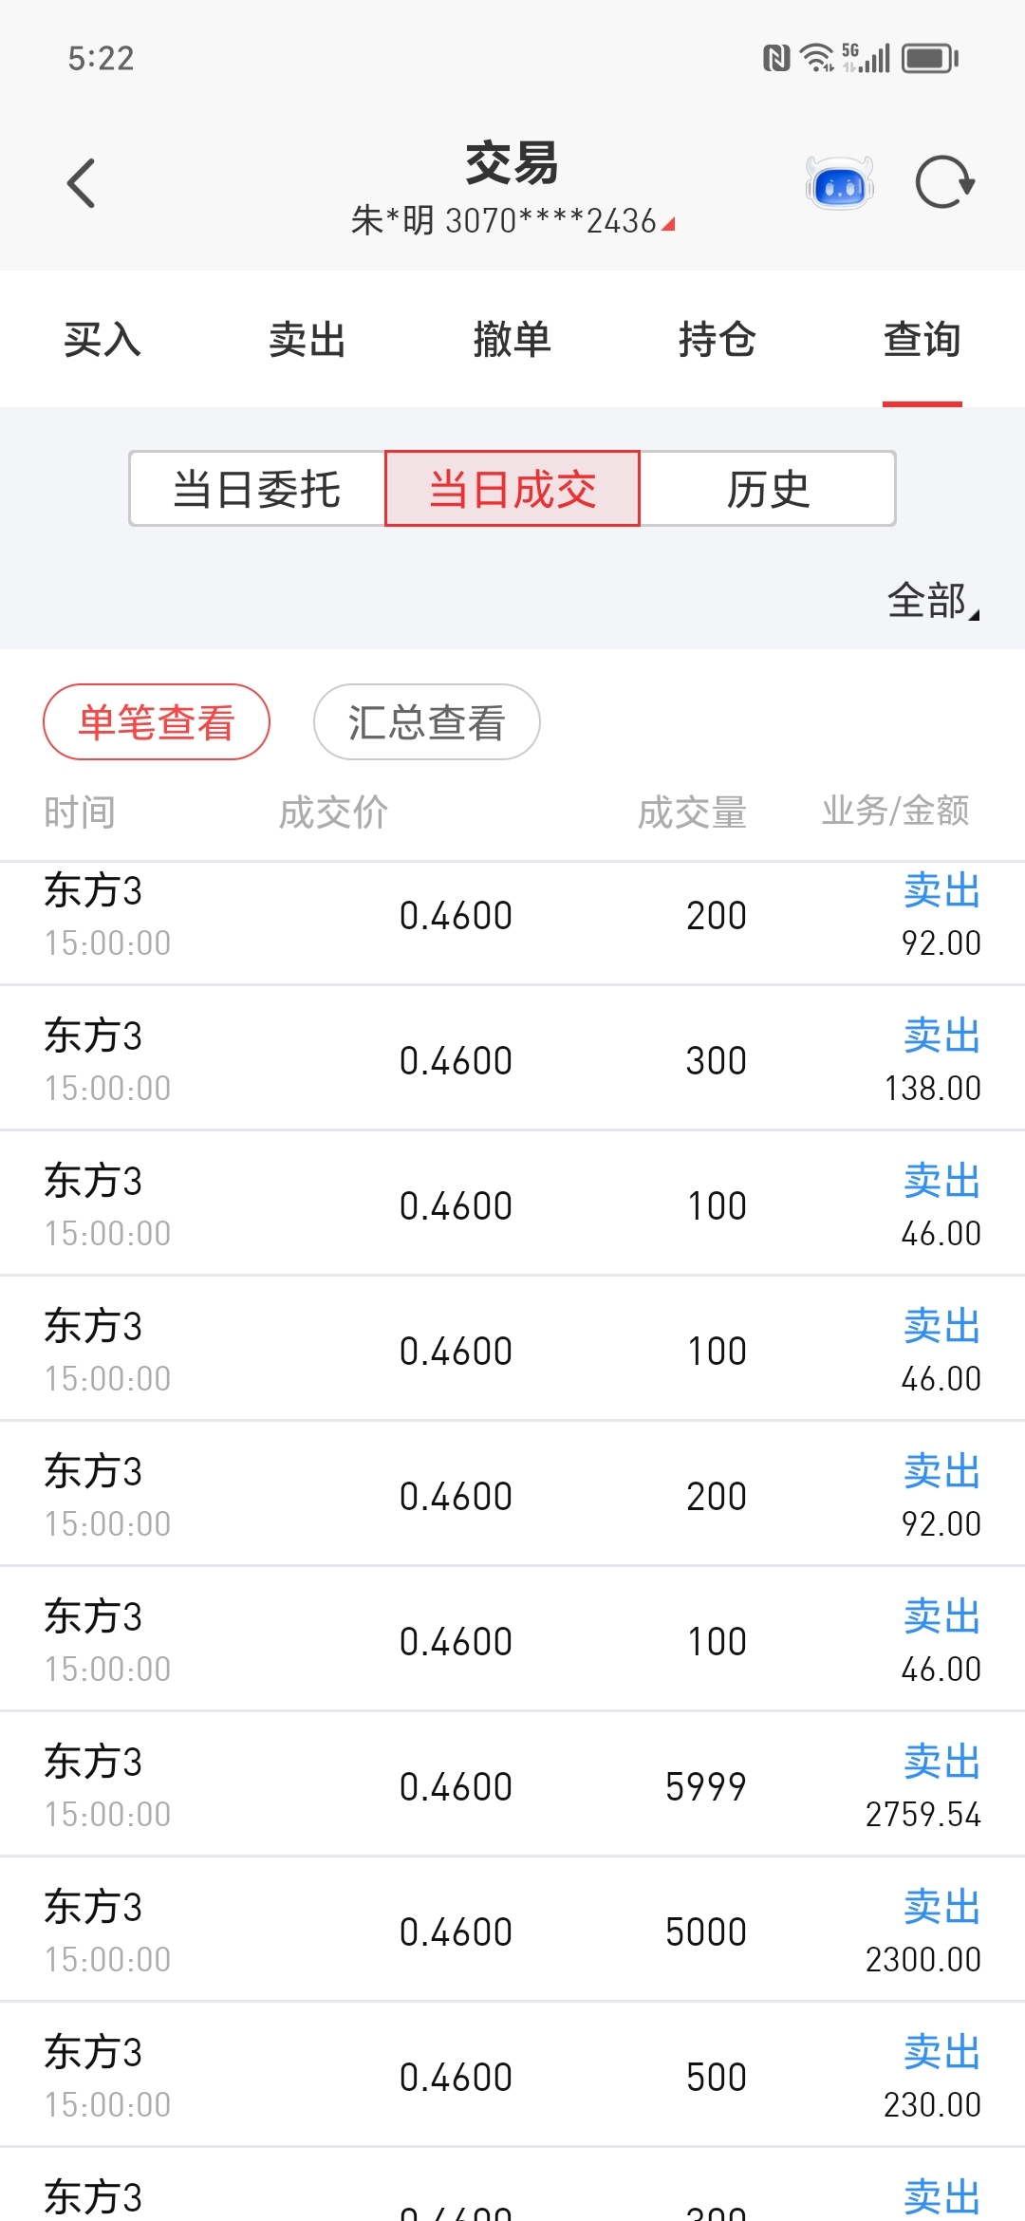Tap the back arrow icon

(x=82, y=183)
